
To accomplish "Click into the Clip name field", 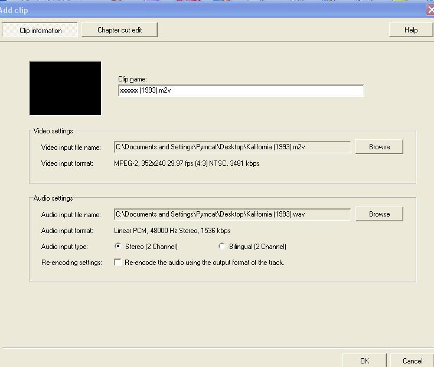I will [241, 90].
